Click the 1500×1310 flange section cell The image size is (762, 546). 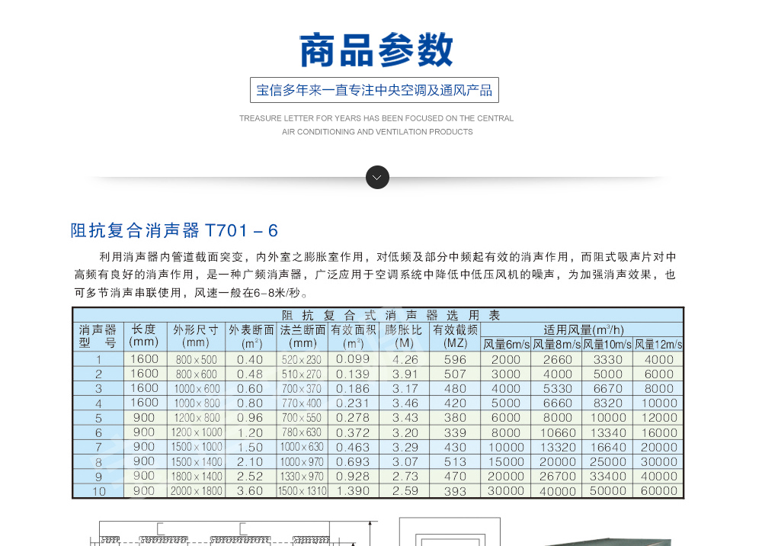(303, 491)
